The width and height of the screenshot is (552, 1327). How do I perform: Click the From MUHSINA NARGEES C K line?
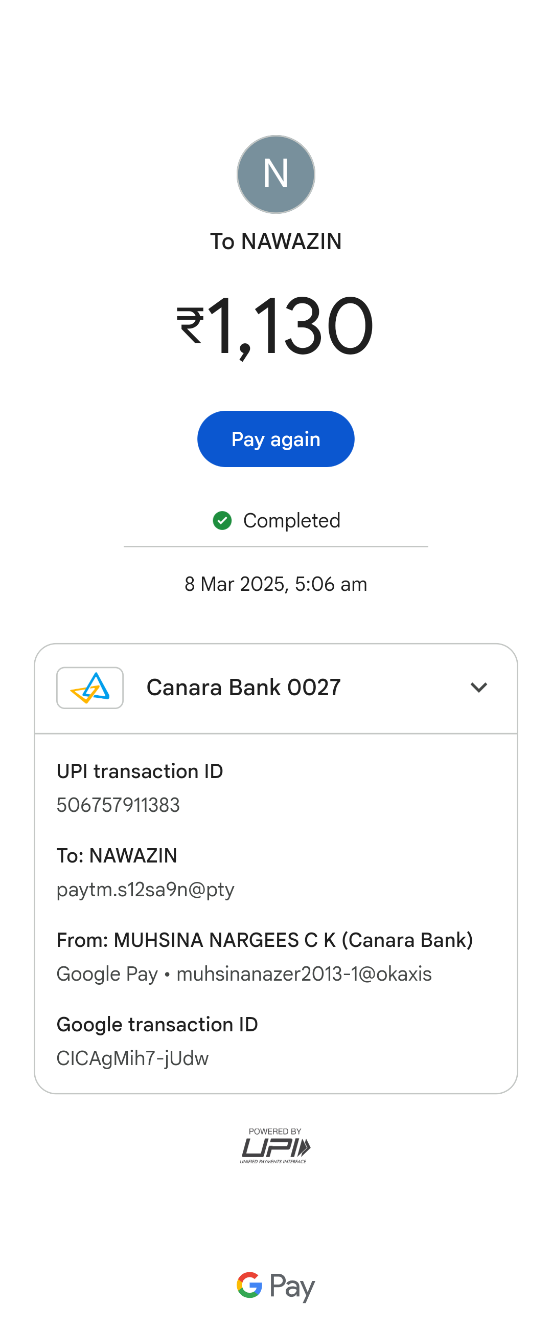[264, 940]
